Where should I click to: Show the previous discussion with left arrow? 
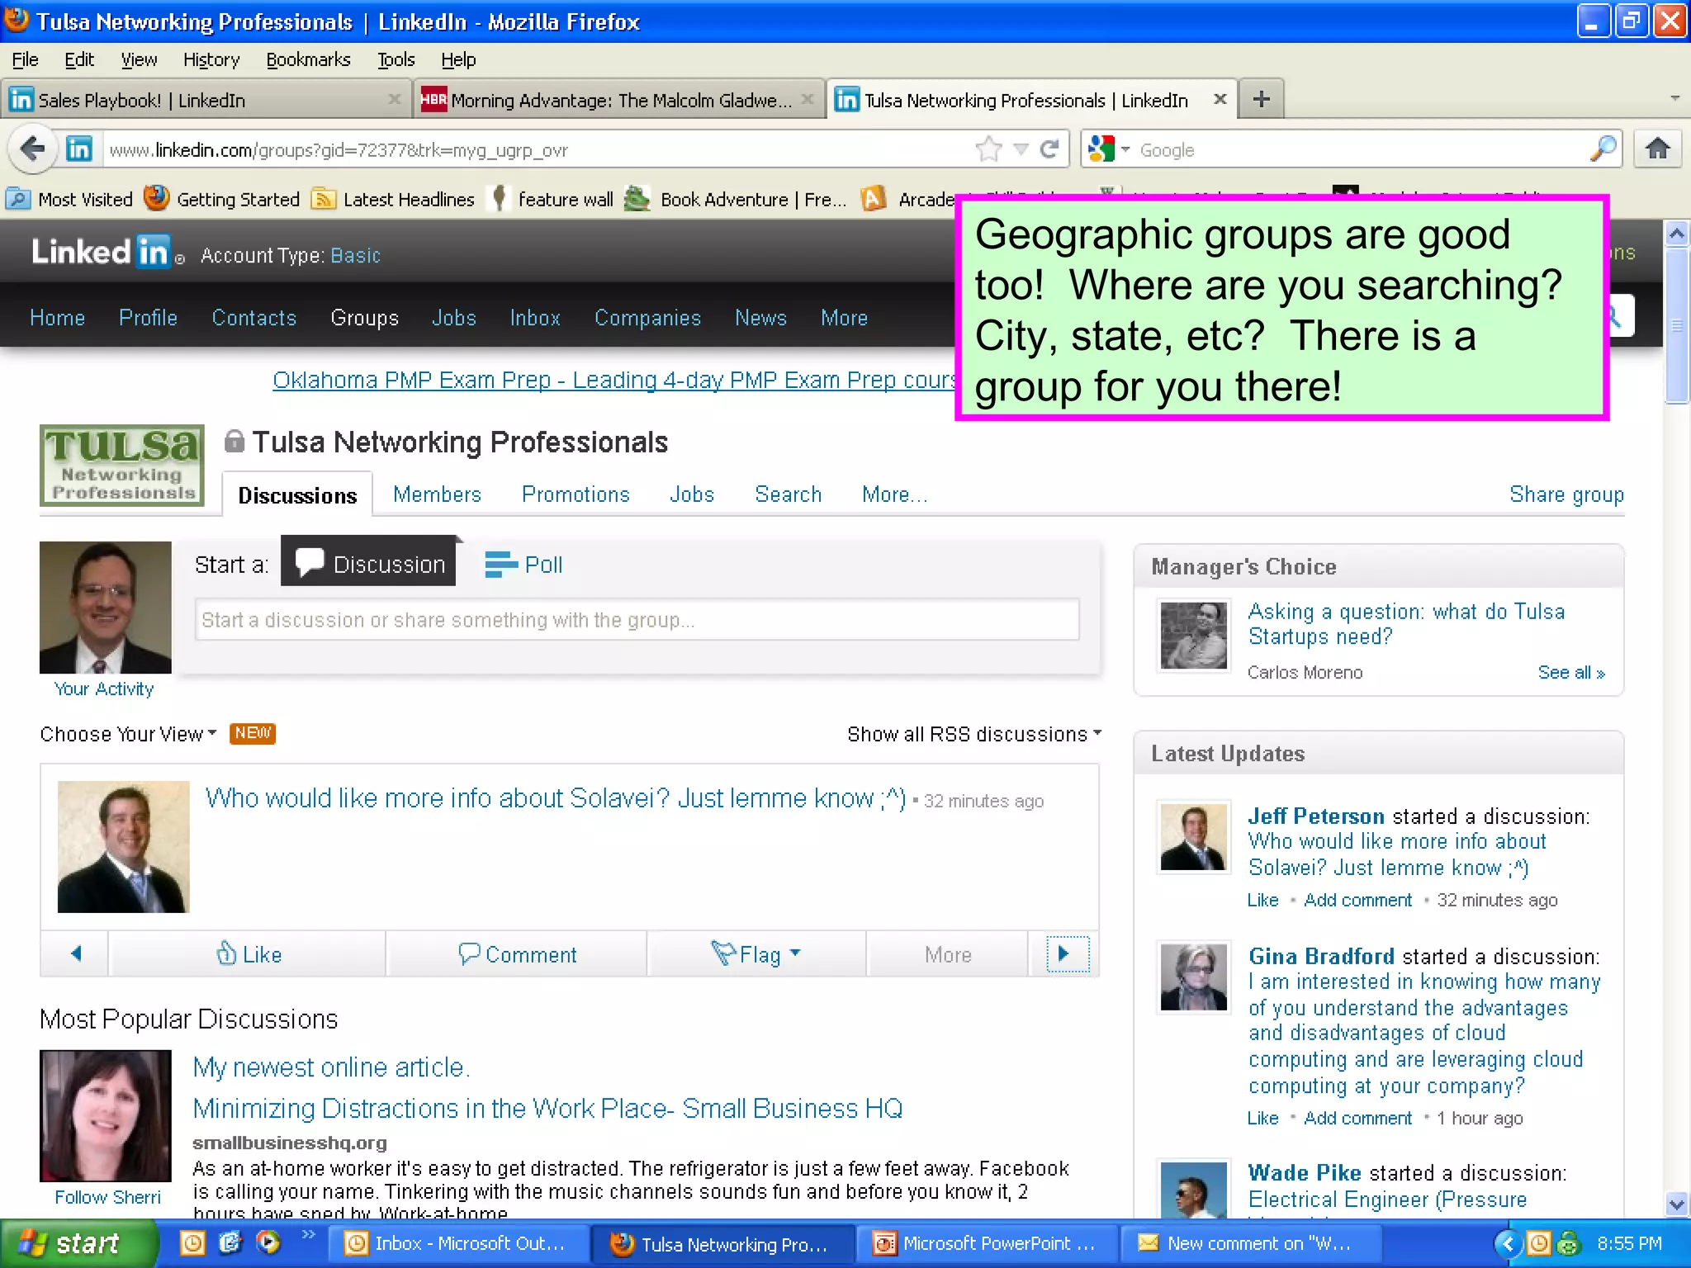click(75, 954)
